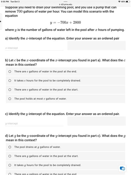Choose 'It takes c hours for the pool to be completely drained'
This screenshot has height=175, width=131.
(65, 81)
